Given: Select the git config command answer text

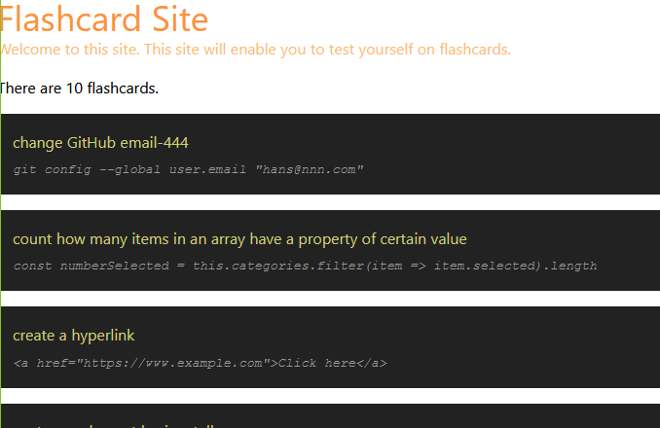Looking at the screenshot, I should (x=188, y=169).
